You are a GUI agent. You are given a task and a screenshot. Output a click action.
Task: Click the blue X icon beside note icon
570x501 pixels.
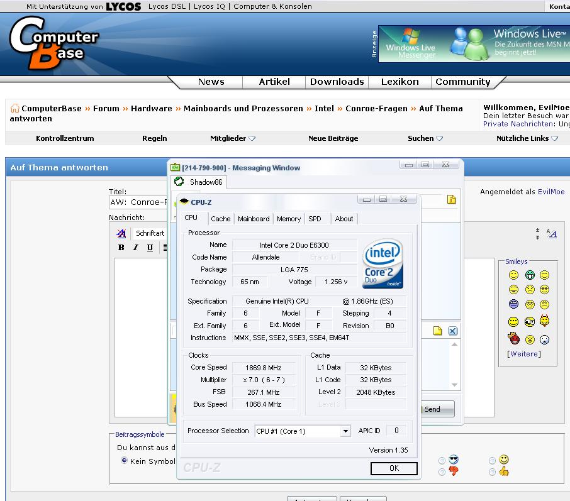pos(452,331)
